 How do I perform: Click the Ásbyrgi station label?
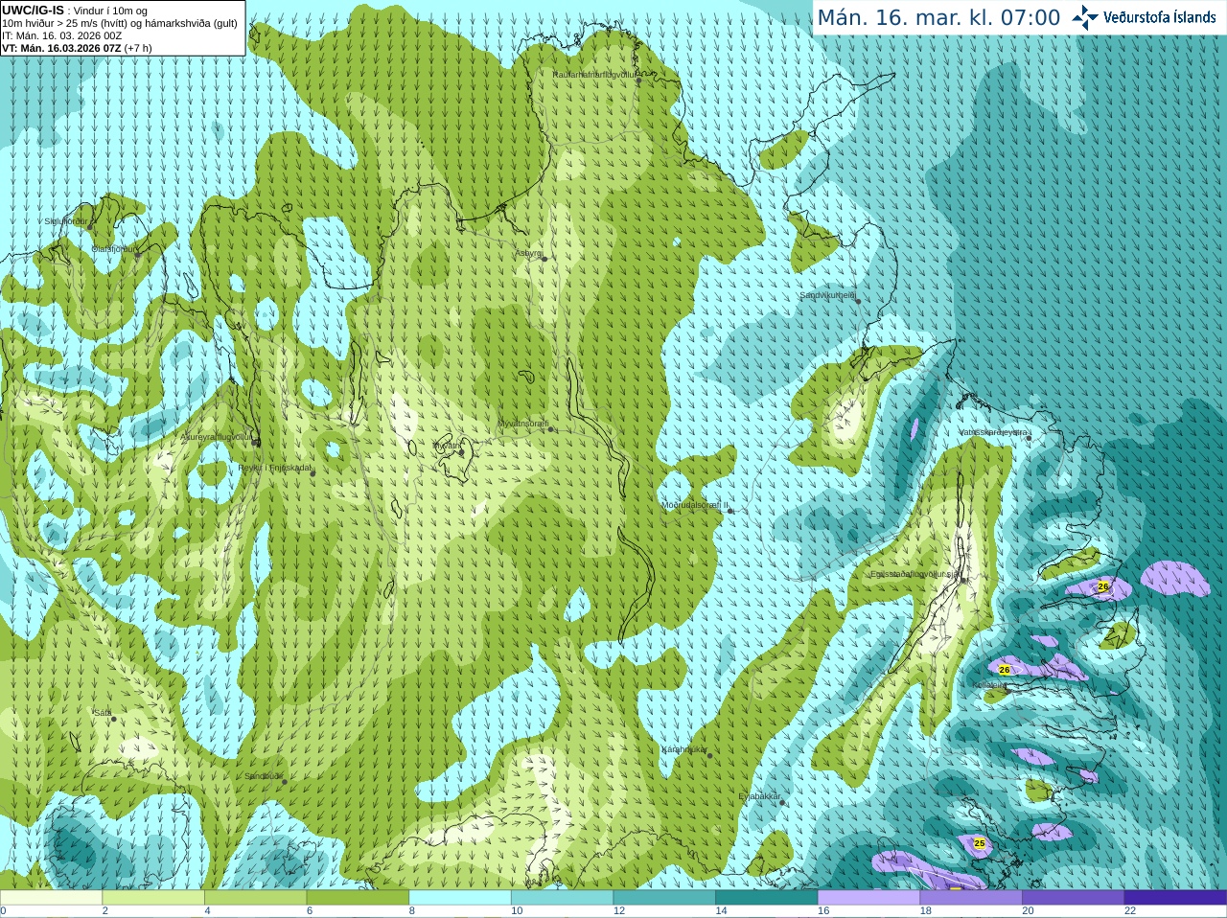528,253
